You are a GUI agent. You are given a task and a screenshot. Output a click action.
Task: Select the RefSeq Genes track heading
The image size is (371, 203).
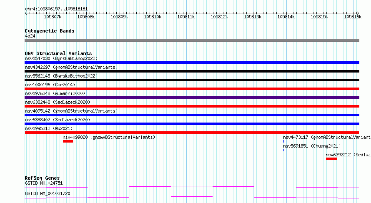click(x=43, y=178)
